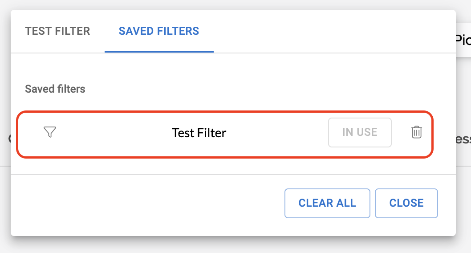Switch to the TEST FILTER tab

point(57,31)
